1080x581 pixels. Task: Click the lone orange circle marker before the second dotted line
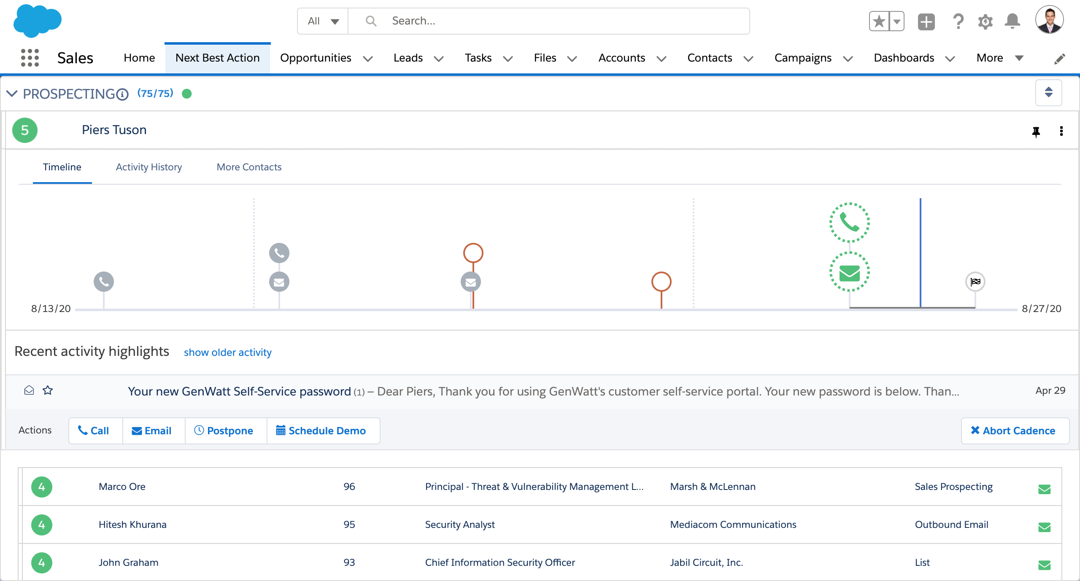tap(661, 282)
